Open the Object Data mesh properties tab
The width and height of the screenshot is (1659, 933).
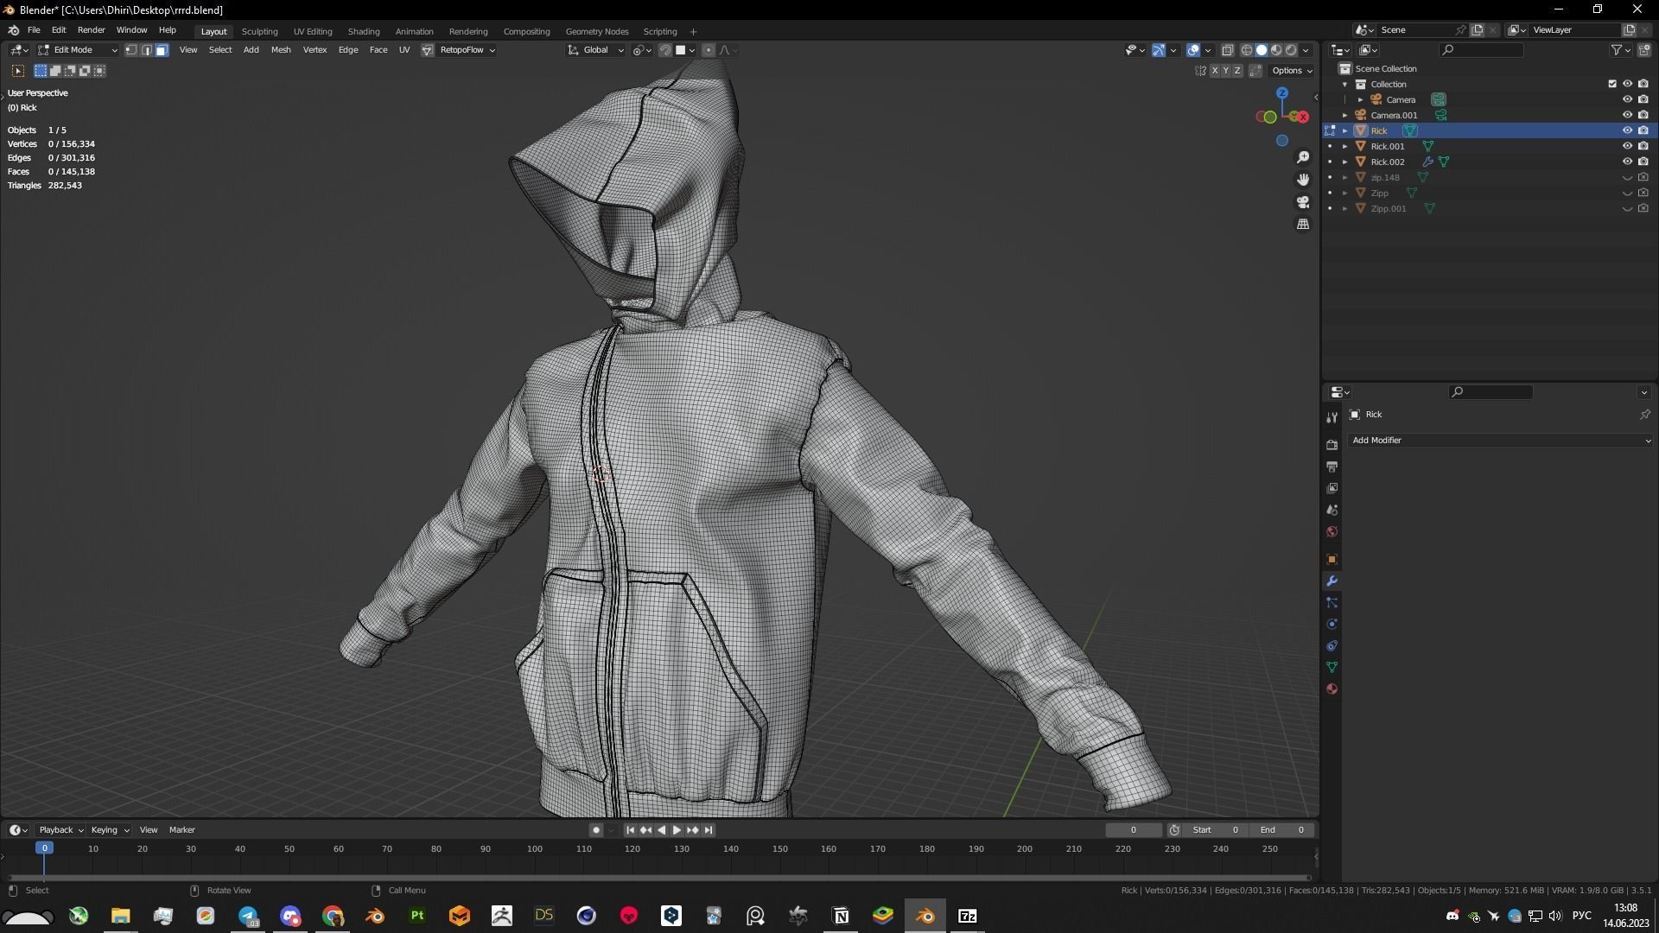(1332, 667)
